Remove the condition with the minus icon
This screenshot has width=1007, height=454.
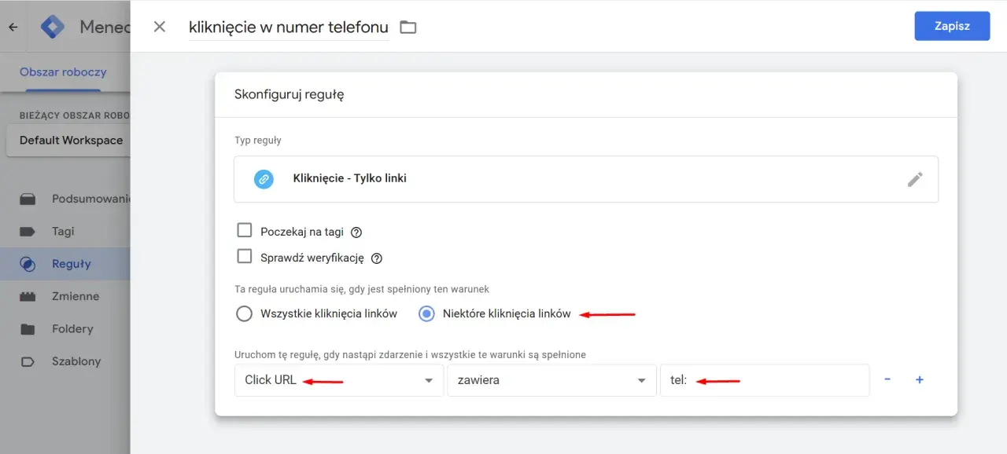pyautogui.click(x=887, y=379)
